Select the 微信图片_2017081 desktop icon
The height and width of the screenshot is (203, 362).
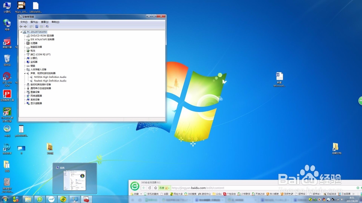pyautogui.click(x=7, y=185)
